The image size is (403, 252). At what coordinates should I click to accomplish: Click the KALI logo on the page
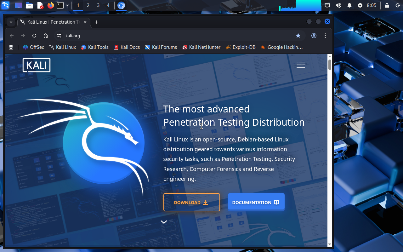[x=37, y=65]
